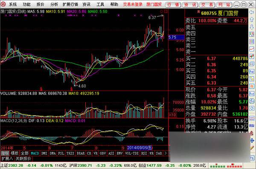The height and width of the screenshot is (169, 256).
Task: Select the candlestick chart icon in sidebar
Action: click(x=252, y=56)
